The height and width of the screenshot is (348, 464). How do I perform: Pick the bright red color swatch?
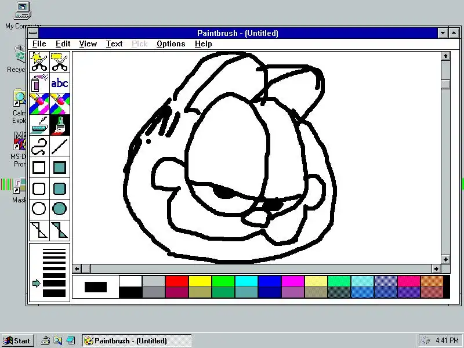point(177,281)
